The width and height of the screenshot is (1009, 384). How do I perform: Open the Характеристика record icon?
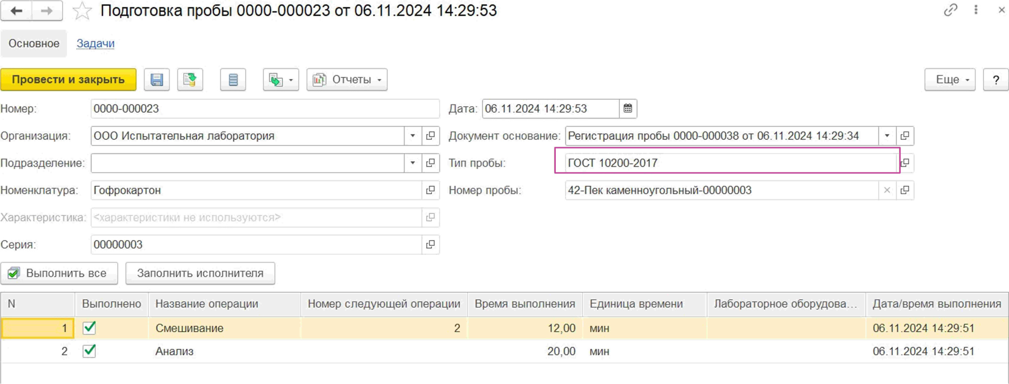click(x=431, y=217)
